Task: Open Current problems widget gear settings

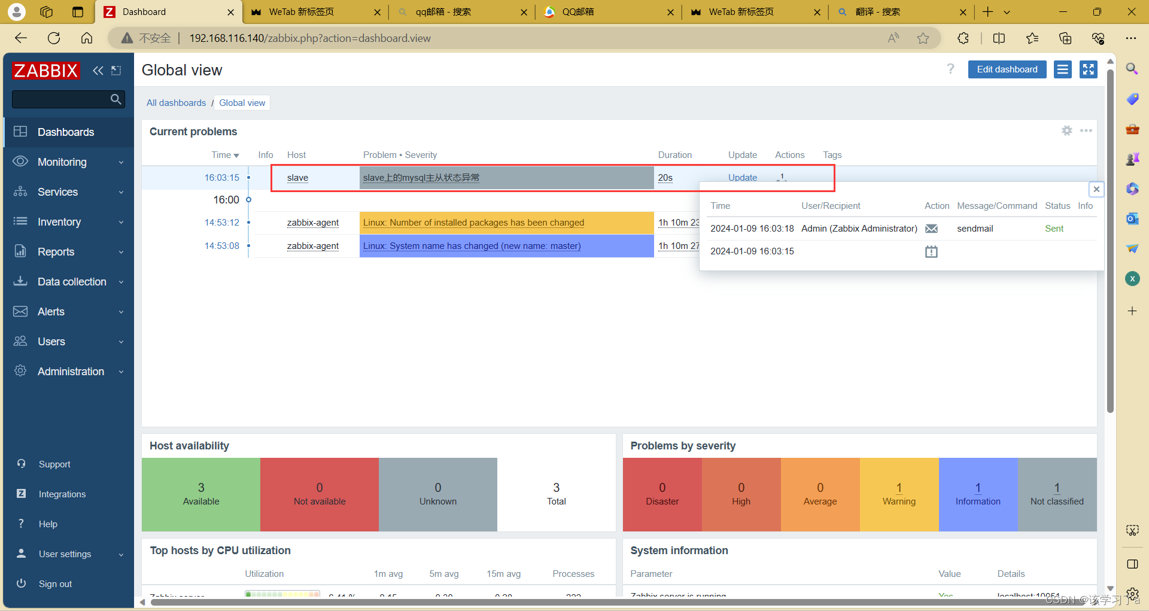Action: (1066, 130)
